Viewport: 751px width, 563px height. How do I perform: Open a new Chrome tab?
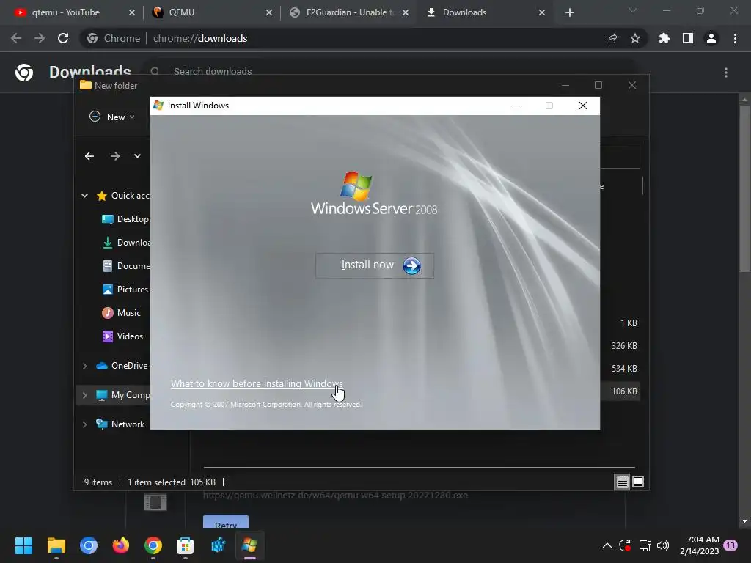click(x=569, y=12)
